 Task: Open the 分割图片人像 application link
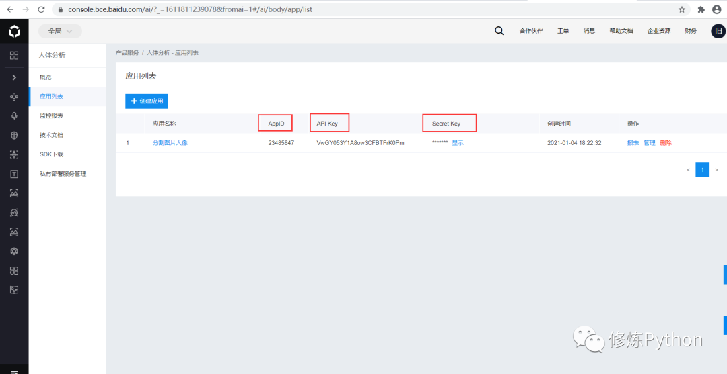[170, 143]
